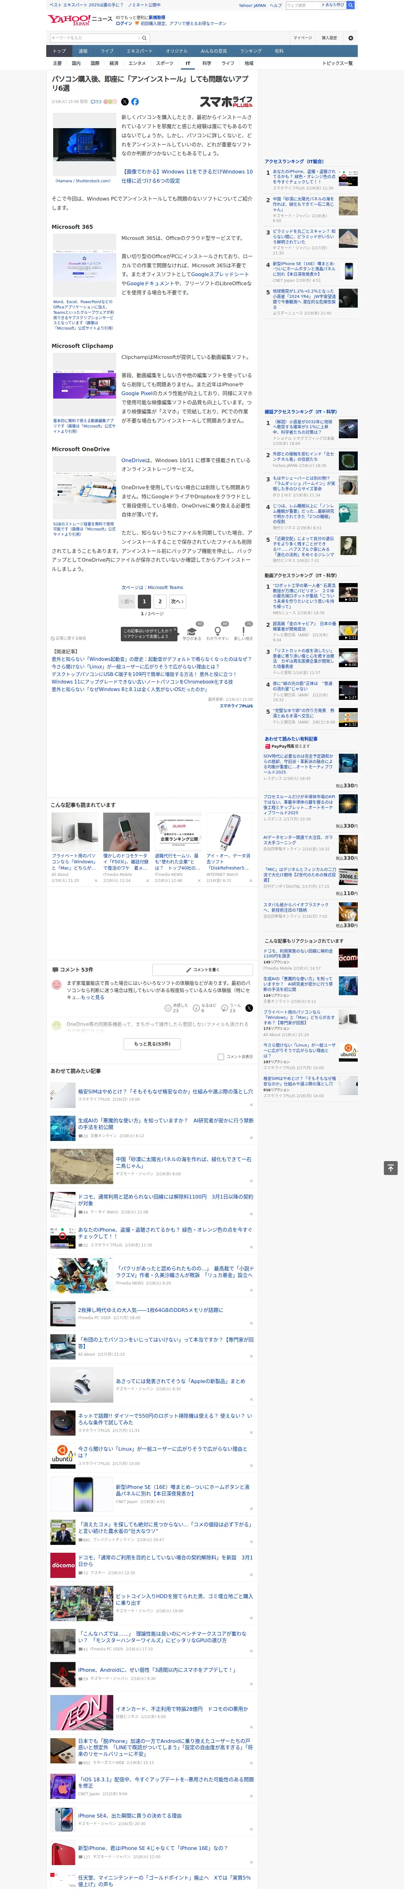Share article on X icon under headline

(x=125, y=102)
